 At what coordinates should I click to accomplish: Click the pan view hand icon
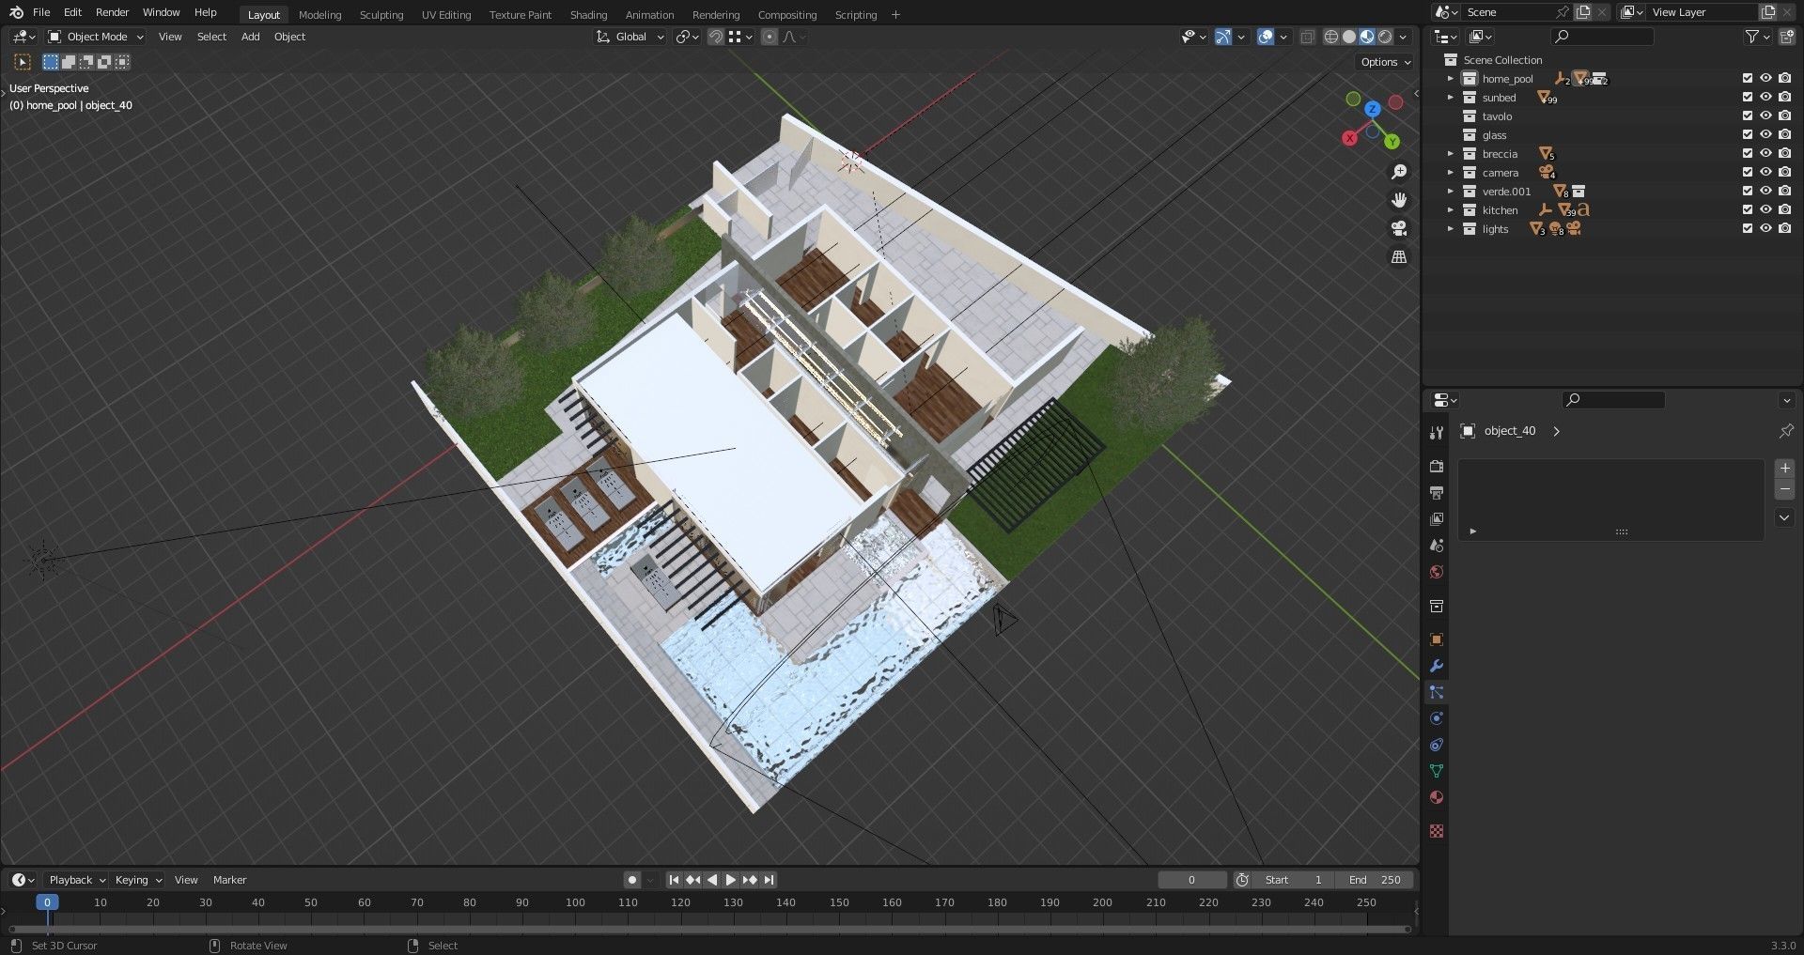point(1399,200)
